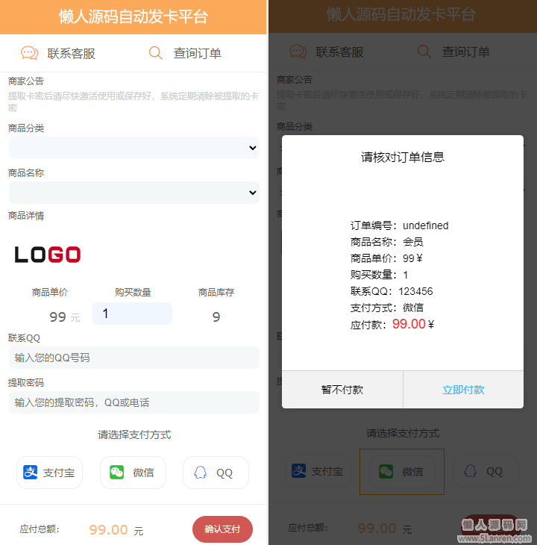Click the 购买数量 quantity field showing 1
This screenshot has width=537, height=545.
[x=132, y=314]
